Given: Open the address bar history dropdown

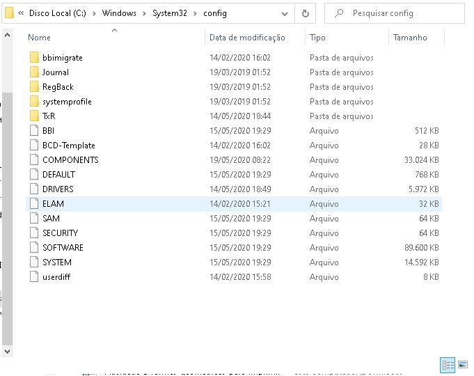Looking at the screenshot, I should tap(285, 13).
